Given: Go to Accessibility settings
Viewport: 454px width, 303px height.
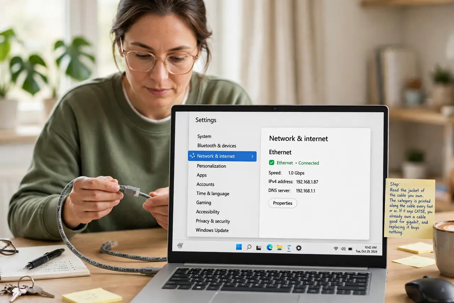Looking at the screenshot, I should coord(208,212).
